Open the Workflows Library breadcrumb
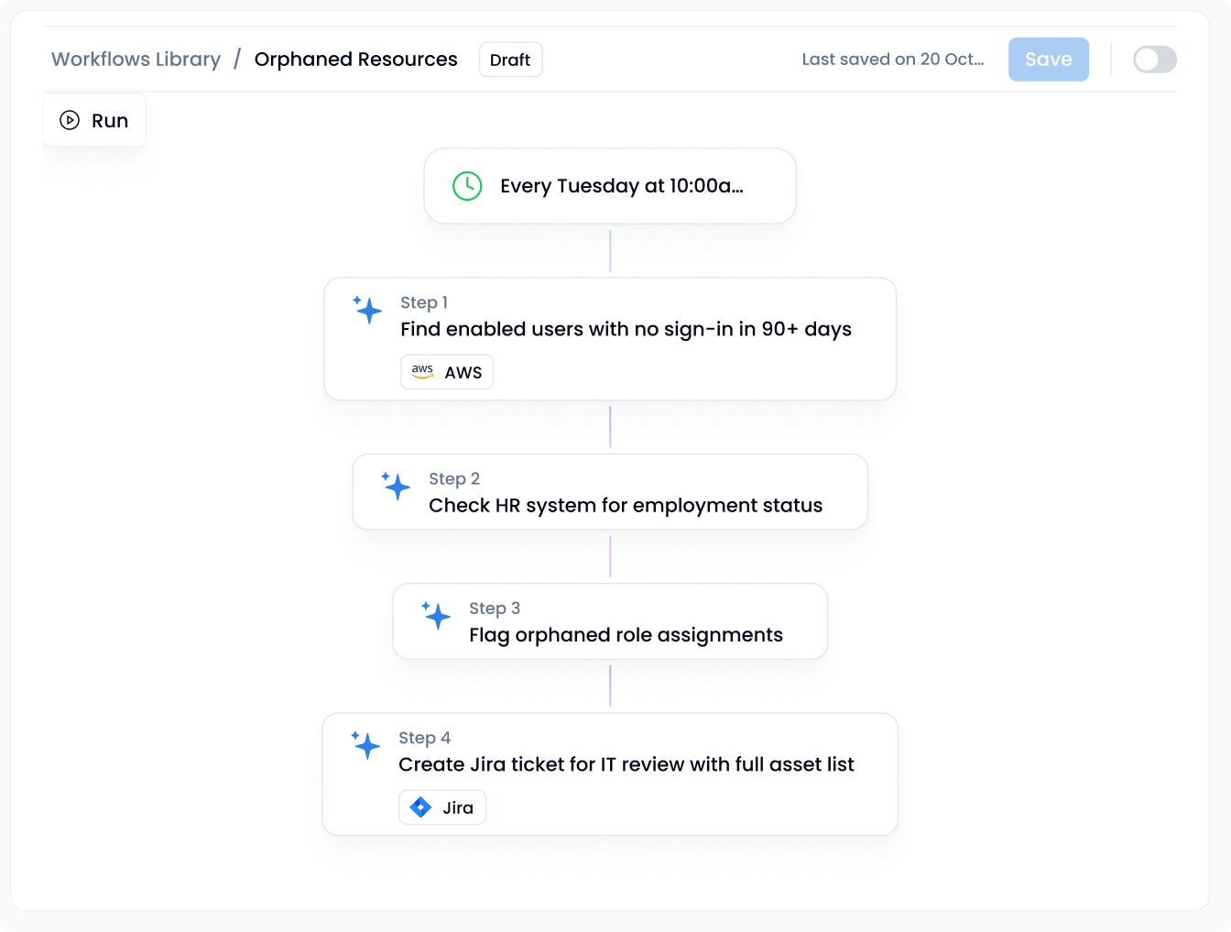 [136, 60]
